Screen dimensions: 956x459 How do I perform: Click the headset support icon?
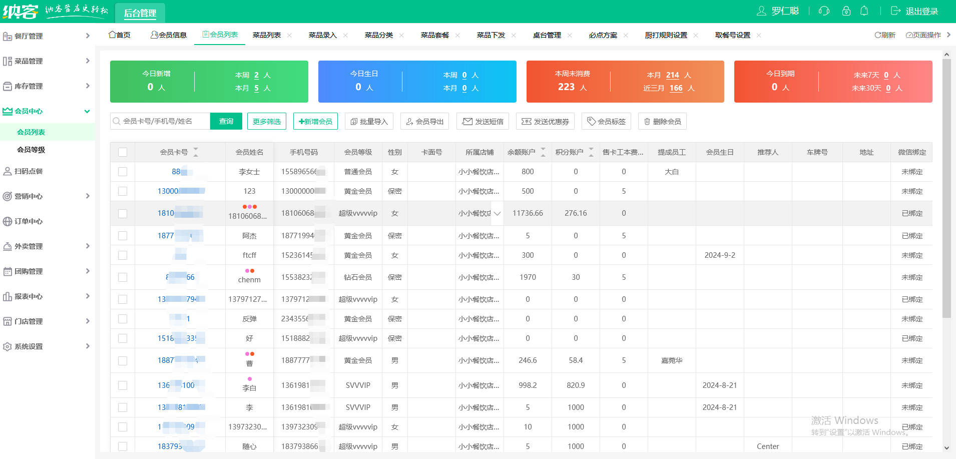[824, 11]
